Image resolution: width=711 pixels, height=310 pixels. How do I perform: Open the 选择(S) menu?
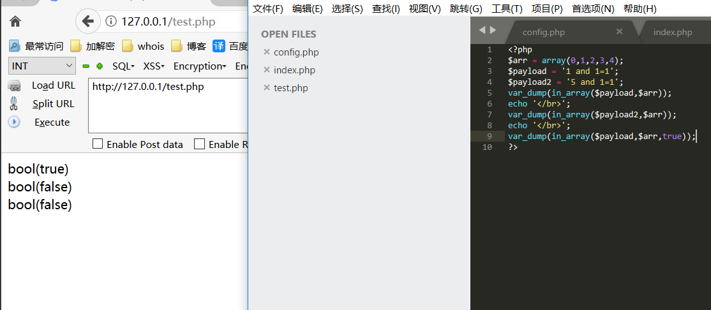(347, 9)
